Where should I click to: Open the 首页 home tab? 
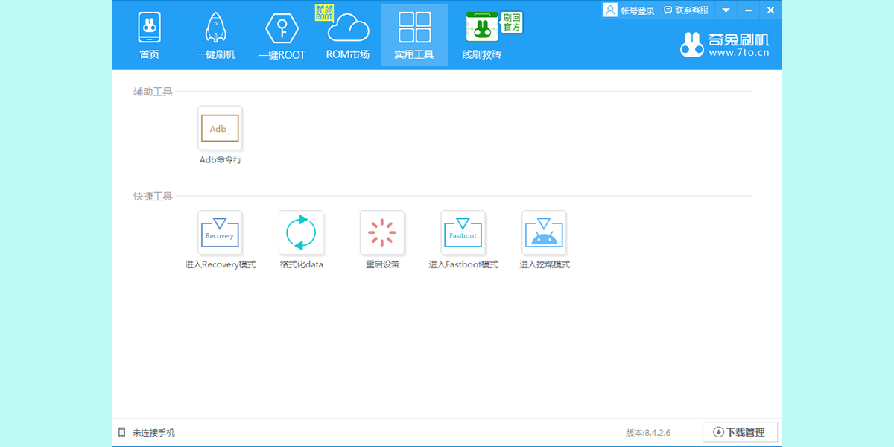pos(150,36)
